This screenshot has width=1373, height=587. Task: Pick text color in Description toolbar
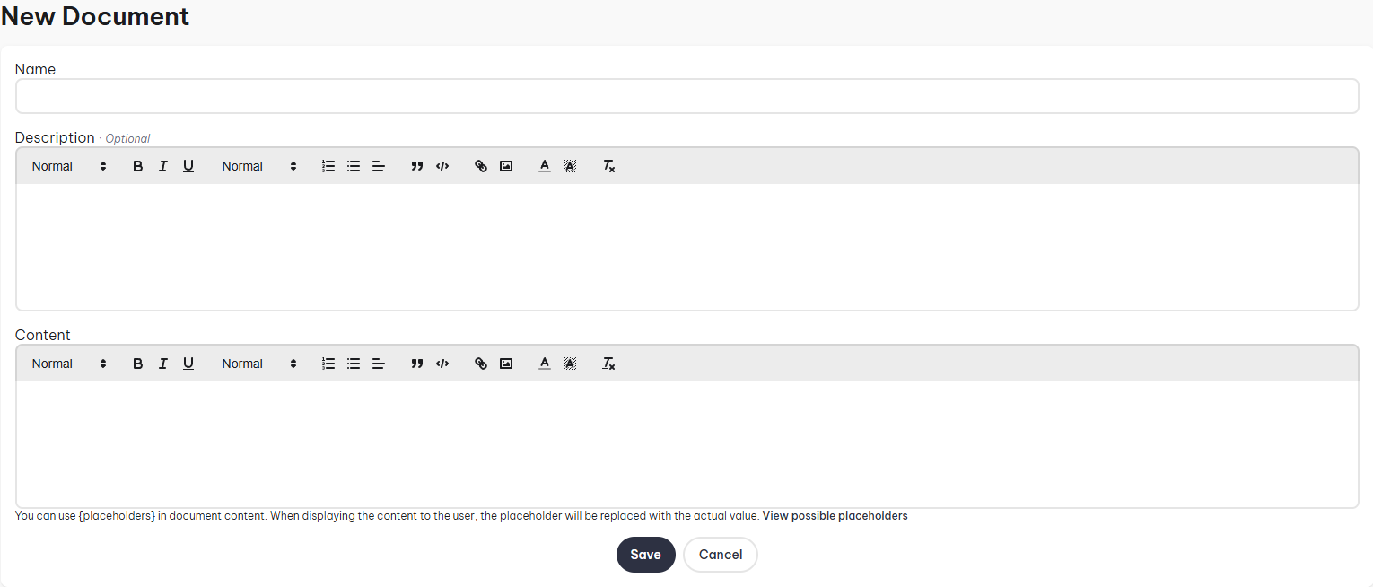coord(544,166)
